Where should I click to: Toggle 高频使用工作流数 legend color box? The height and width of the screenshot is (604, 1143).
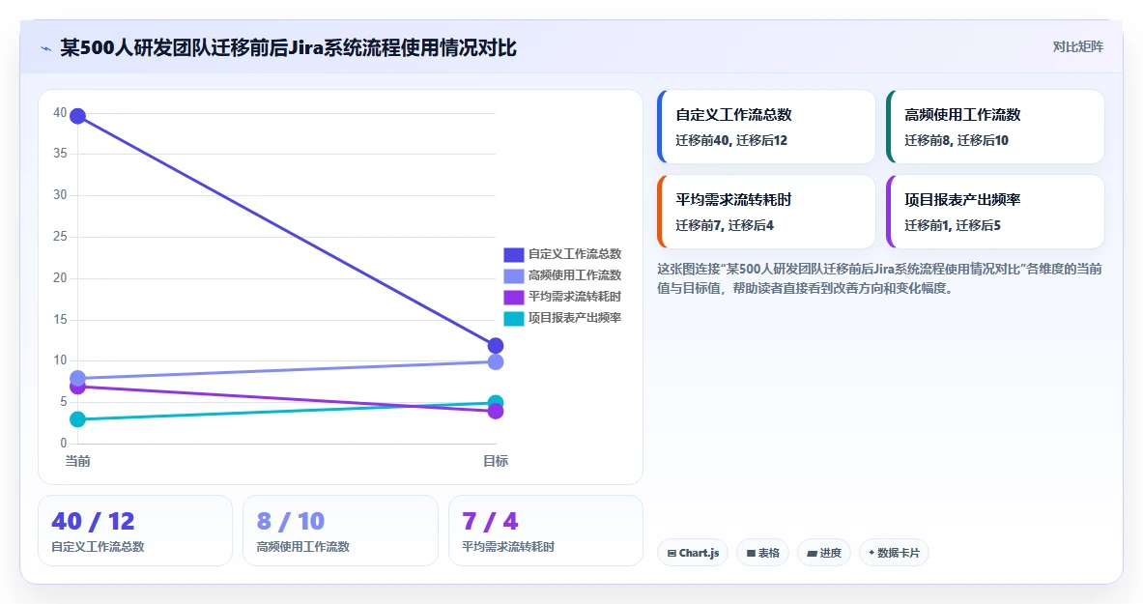pos(514,275)
